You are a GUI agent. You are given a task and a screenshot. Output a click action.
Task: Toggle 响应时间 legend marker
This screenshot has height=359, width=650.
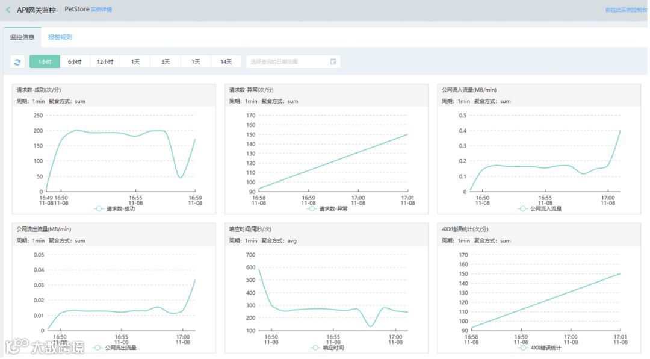[315, 348]
